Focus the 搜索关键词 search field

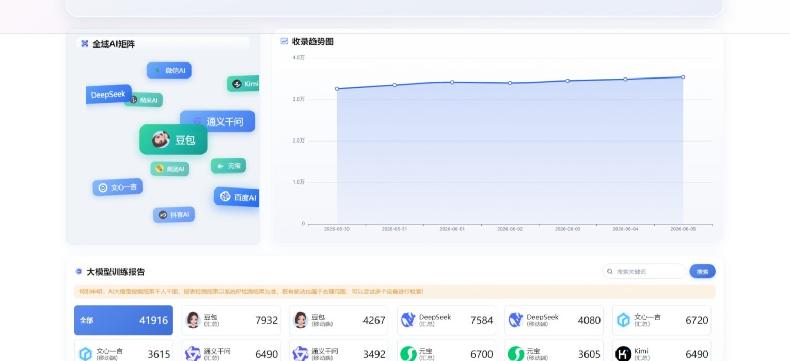pyautogui.click(x=644, y=271)
